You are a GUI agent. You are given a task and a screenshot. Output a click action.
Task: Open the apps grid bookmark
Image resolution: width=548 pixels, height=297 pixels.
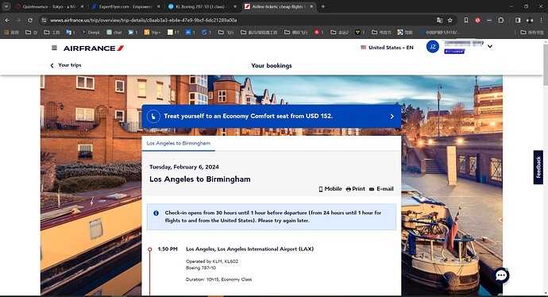pos(11,32)
